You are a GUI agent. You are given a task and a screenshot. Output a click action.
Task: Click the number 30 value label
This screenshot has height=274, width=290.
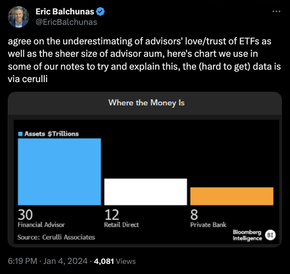(25, 215)
